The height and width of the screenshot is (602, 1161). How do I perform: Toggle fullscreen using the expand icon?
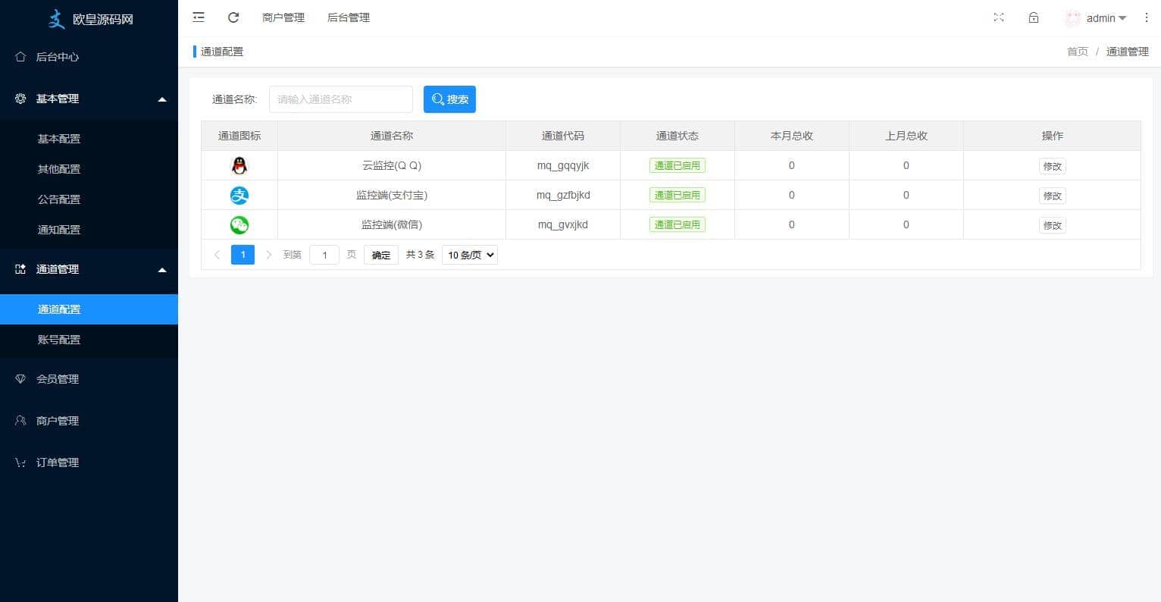coord(999,17)
